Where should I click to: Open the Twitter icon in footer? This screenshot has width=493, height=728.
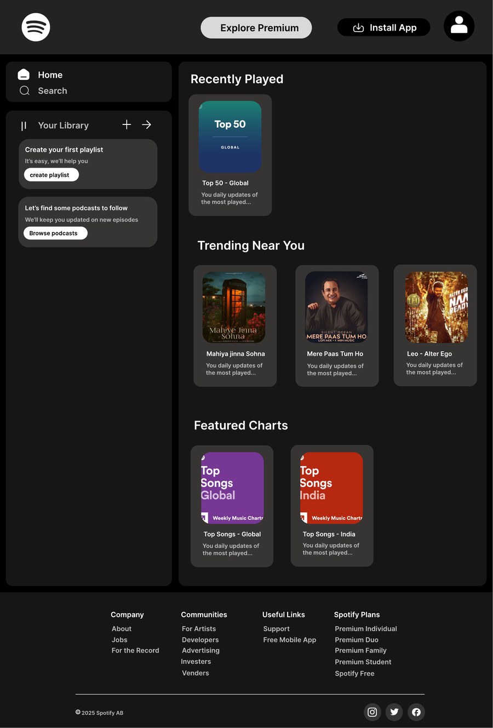coord(394,712)
